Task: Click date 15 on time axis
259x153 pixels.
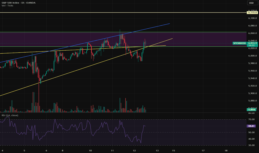Action: click(x=173, y=151)
